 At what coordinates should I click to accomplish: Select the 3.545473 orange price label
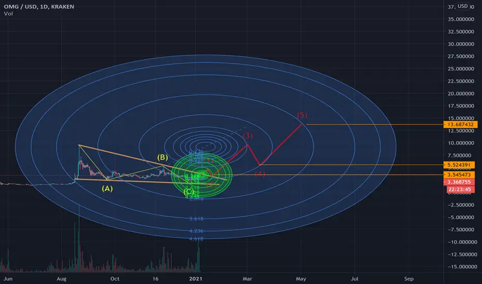click(459, 175)
